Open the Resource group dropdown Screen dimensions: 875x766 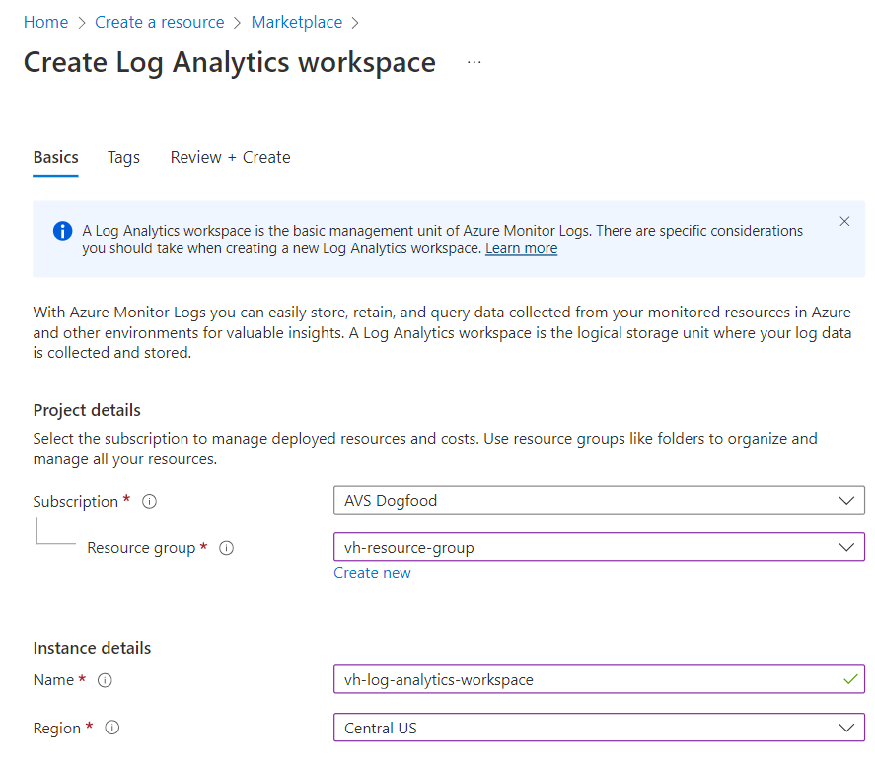click(599, 547)
